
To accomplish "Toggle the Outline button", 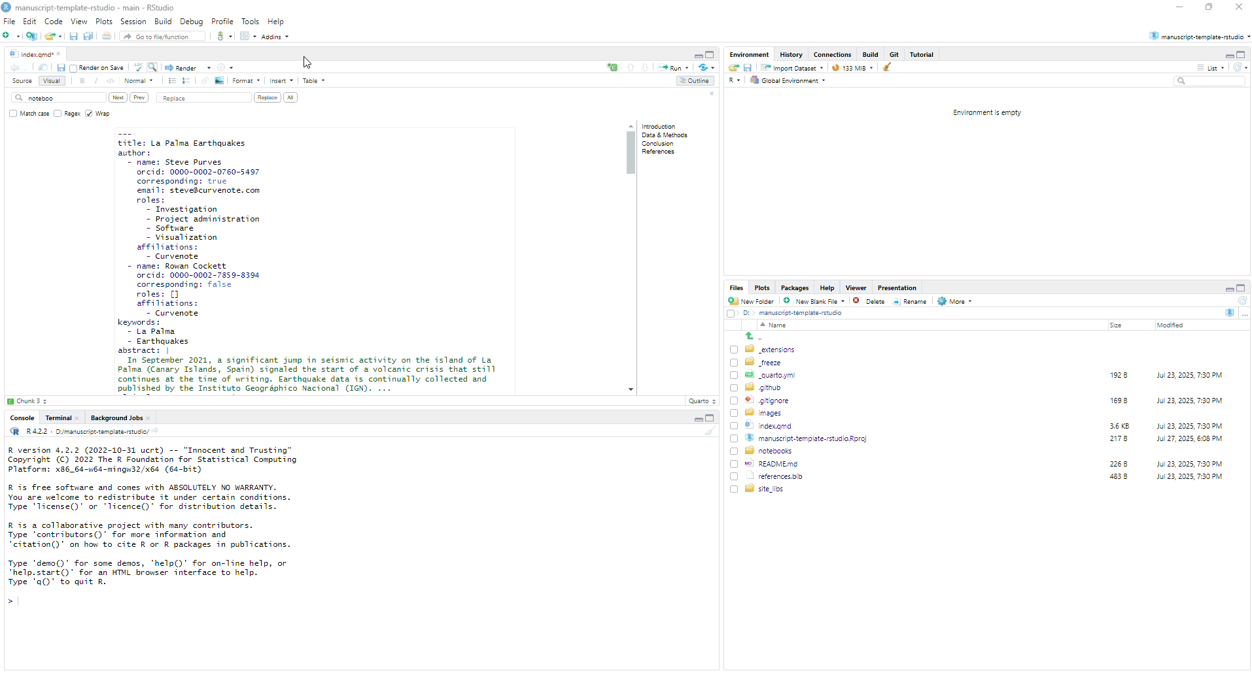I will (695, 81).
